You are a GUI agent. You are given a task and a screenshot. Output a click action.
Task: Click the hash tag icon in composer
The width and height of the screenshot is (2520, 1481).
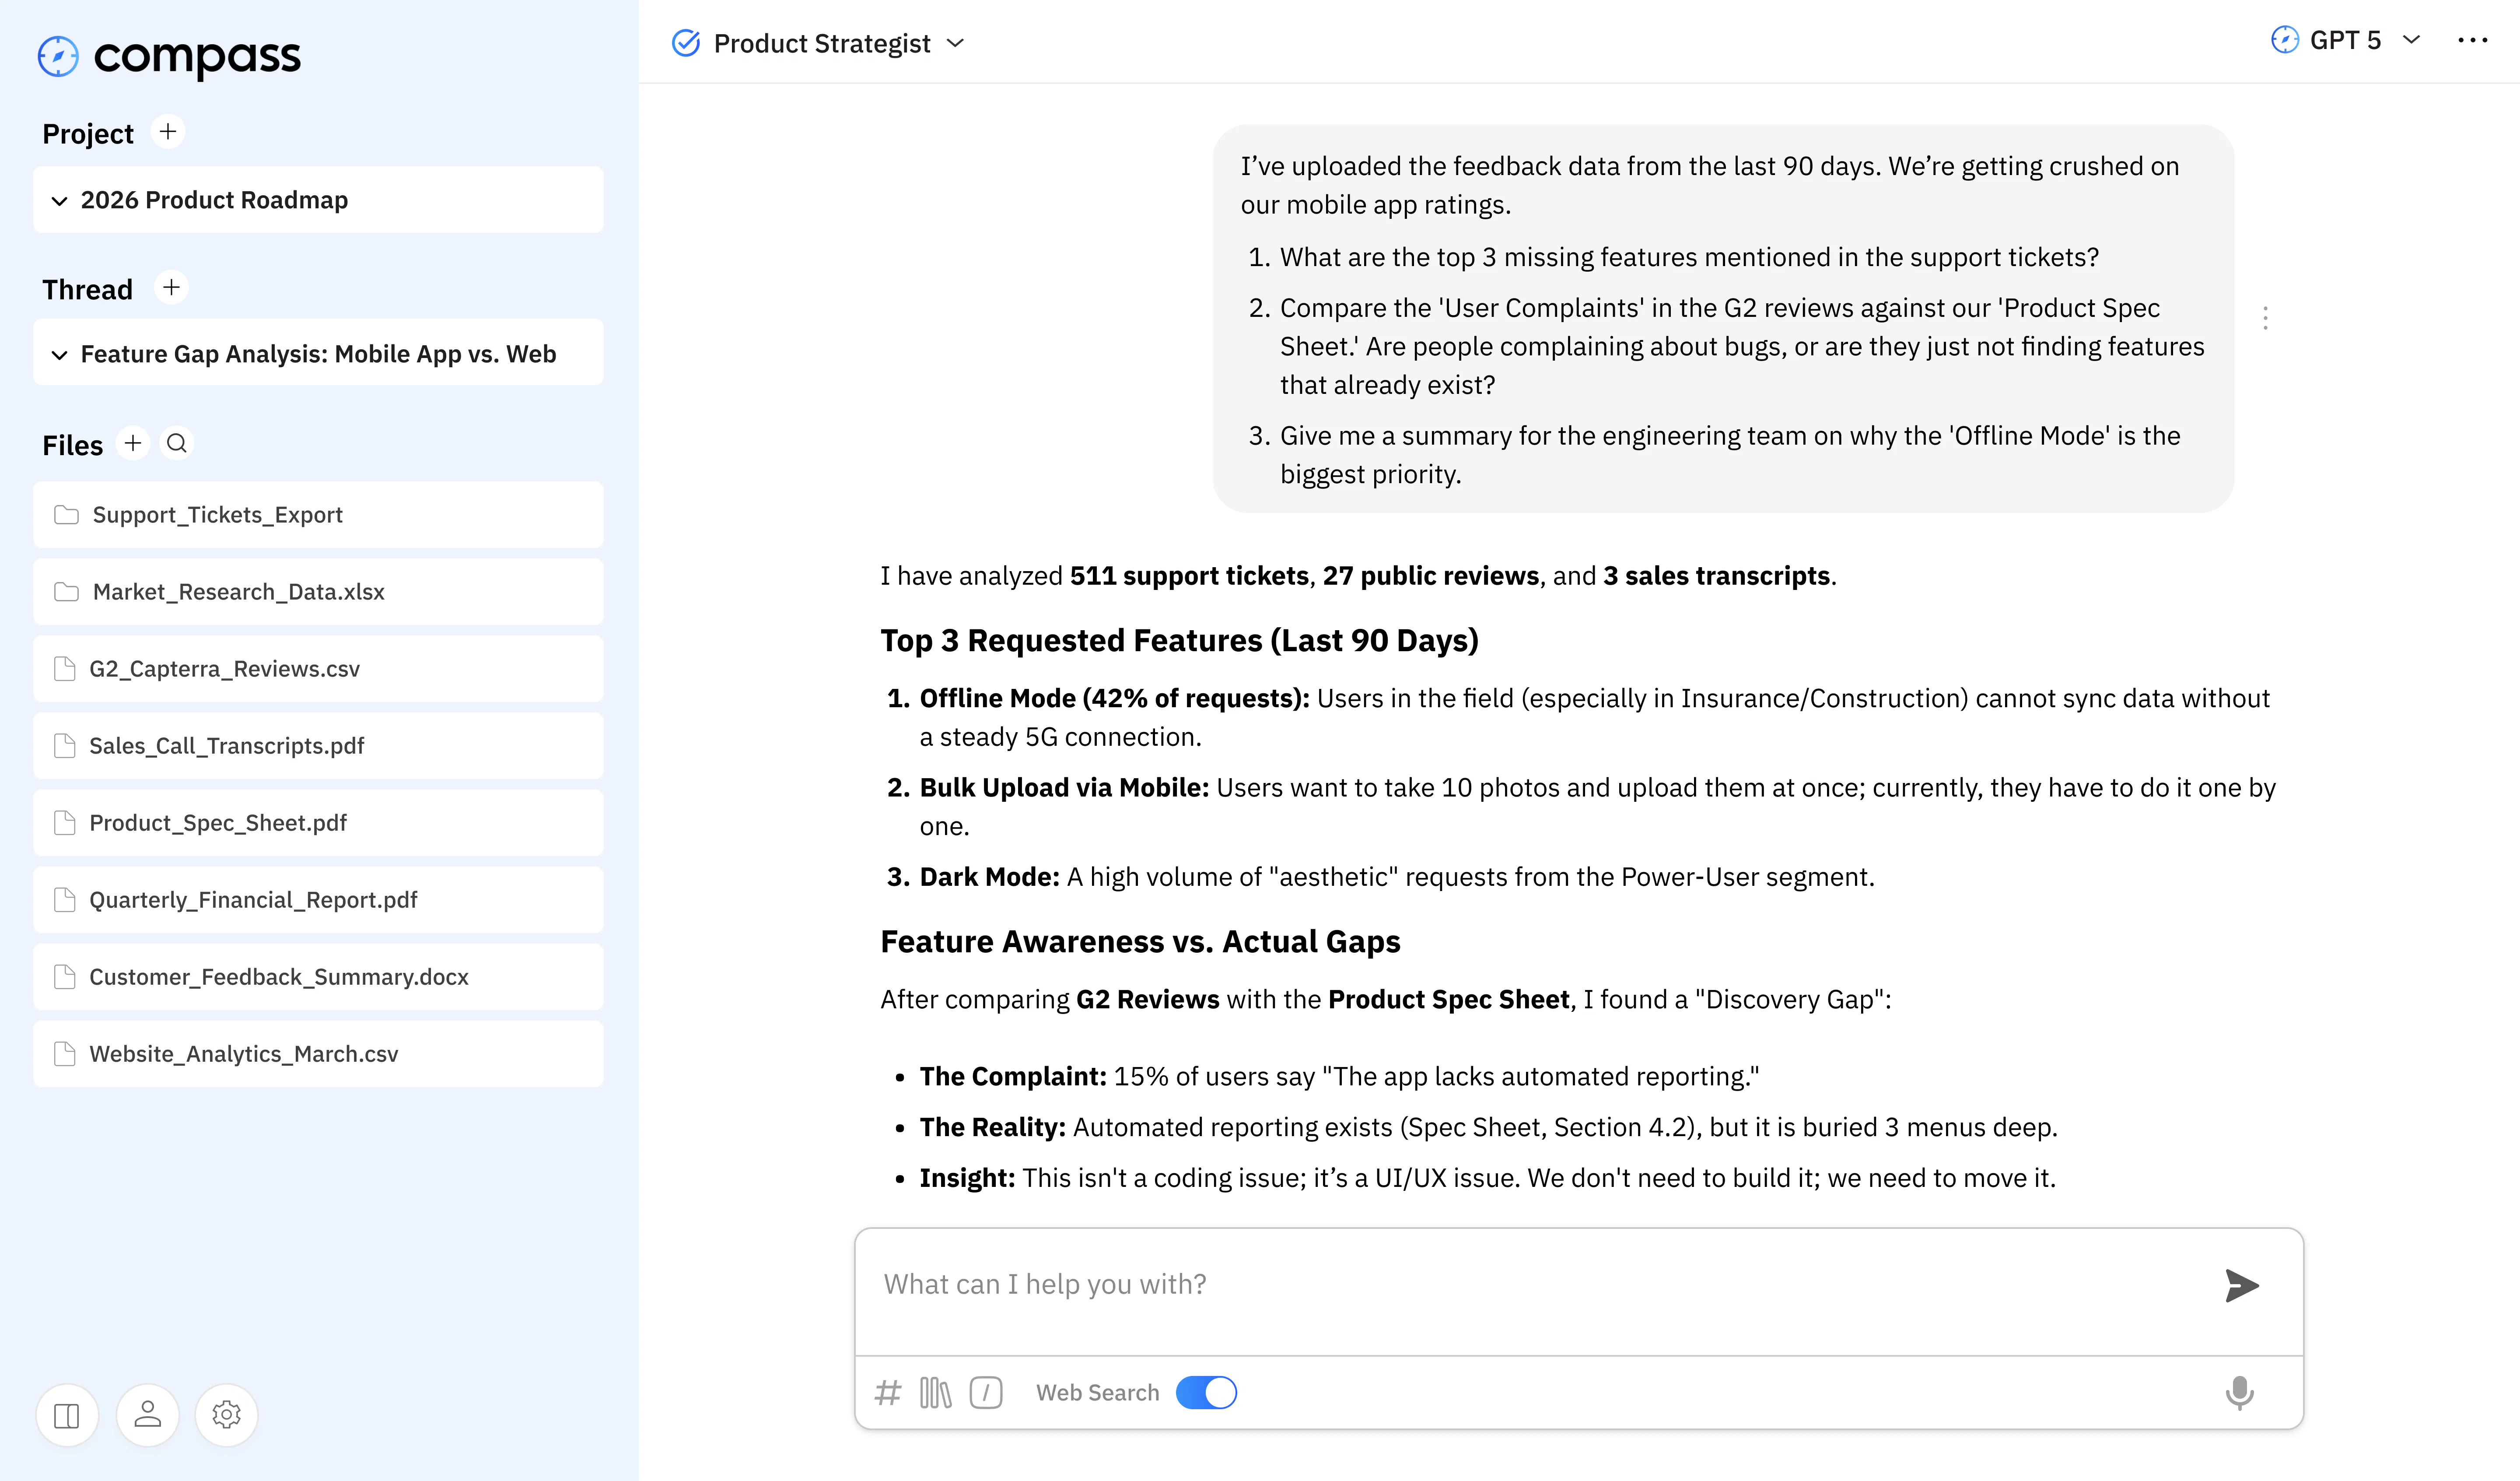[x=888, y=1393]
